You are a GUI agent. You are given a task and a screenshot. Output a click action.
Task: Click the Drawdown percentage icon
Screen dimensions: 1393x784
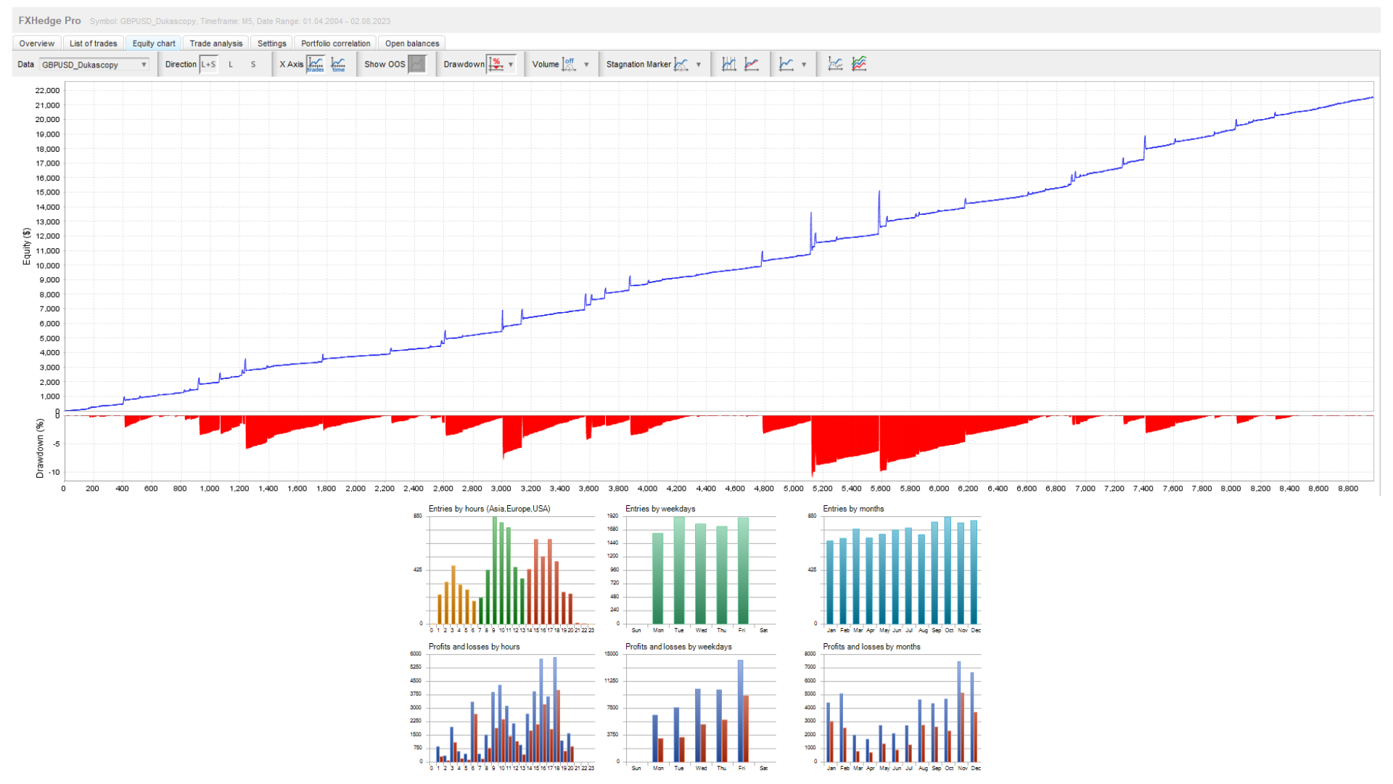click(x=496, y=64)
